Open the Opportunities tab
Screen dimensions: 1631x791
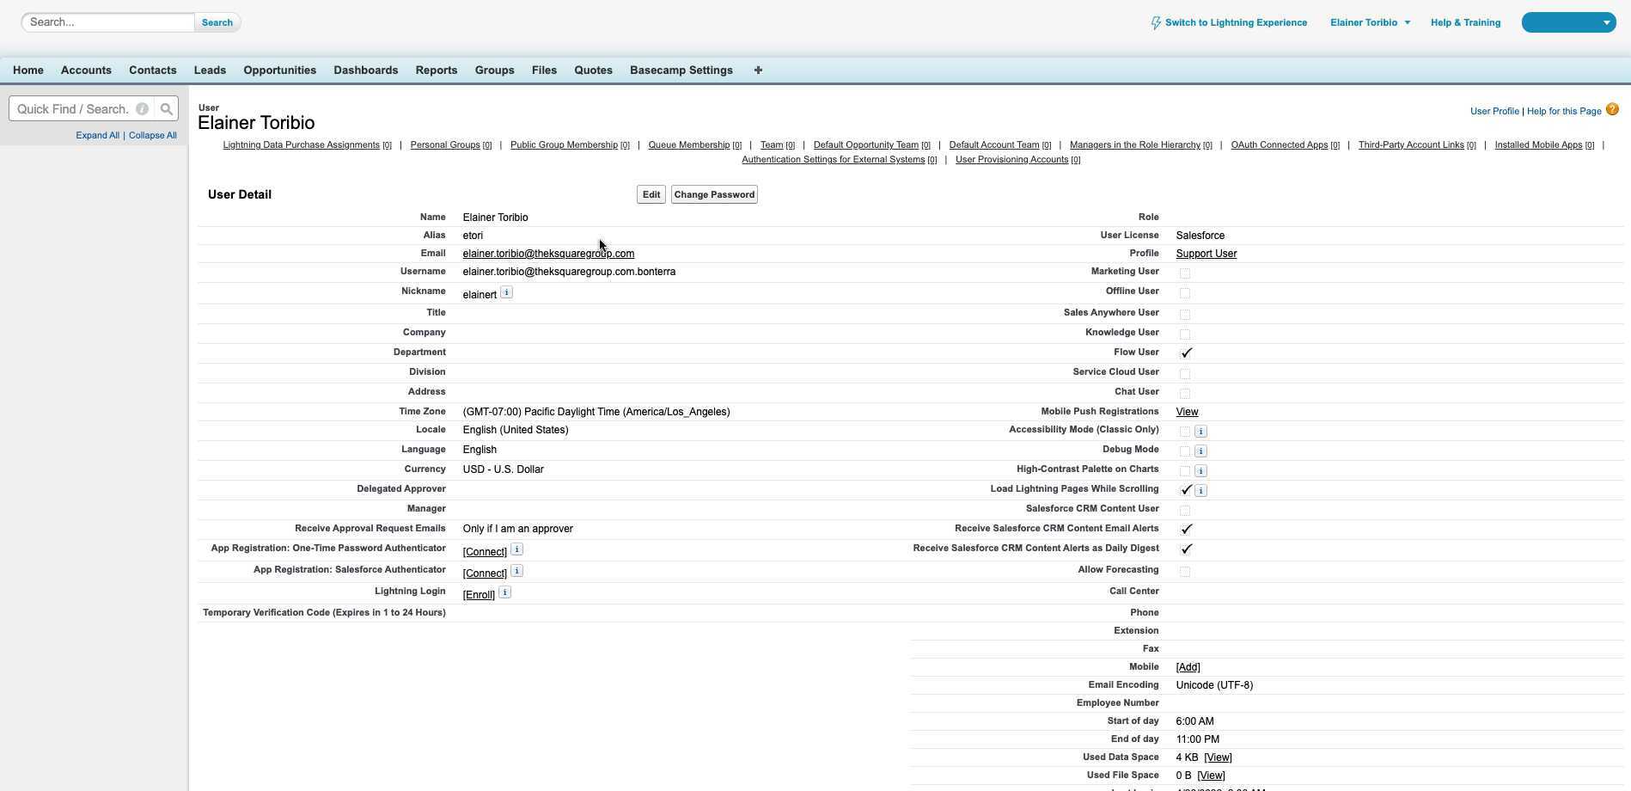tap(279, 71)
